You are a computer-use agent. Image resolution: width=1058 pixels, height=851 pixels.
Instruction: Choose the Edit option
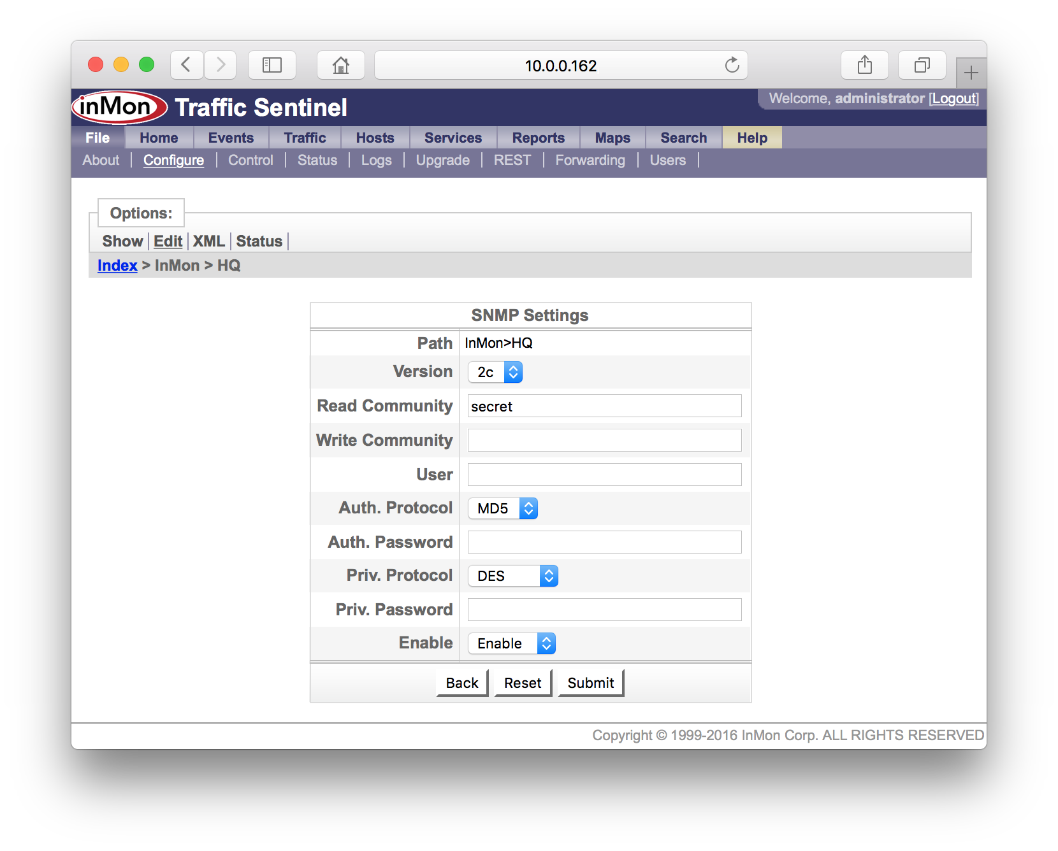168,241
